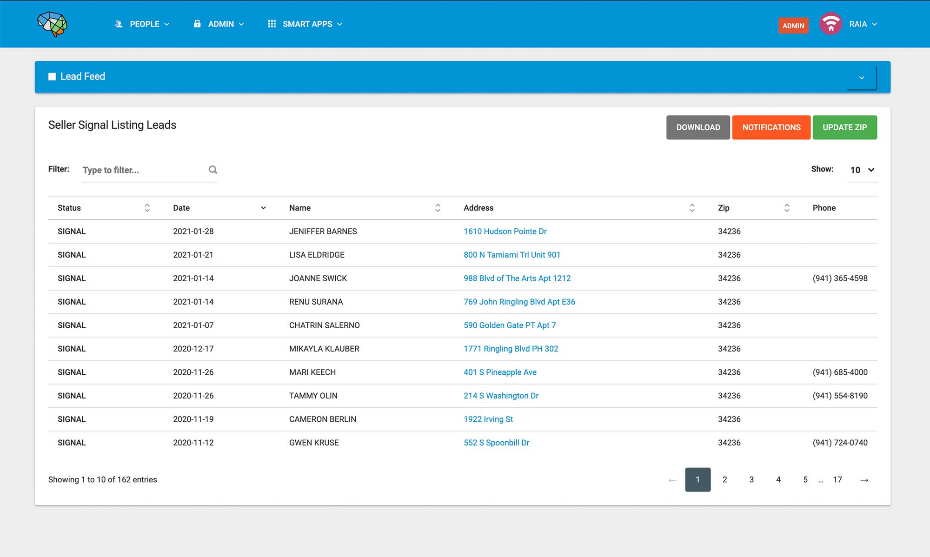This screenshot has width=930, height=557.
Task: Toggle the Date column sort direction
Action: click(x=263, y=208)
